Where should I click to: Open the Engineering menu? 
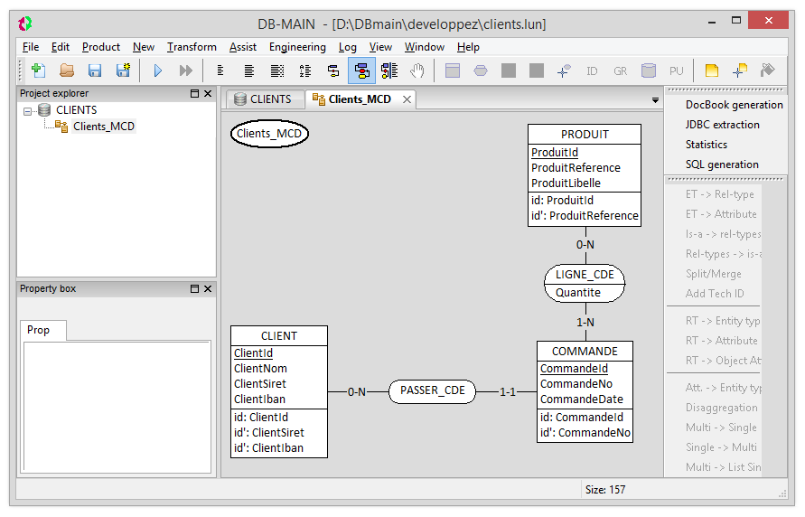297,47
